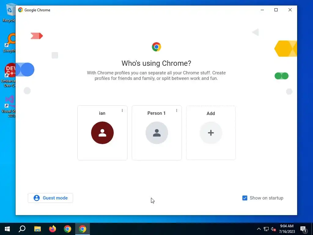The height and width of the screenshot is (235, 313).
Task: Select the Everything desktop shortcut
Action: tap(9, 43)
